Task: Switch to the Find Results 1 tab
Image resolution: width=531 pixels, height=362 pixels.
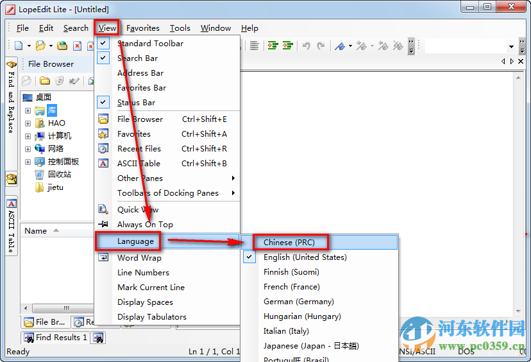Action: click(56, 338)
